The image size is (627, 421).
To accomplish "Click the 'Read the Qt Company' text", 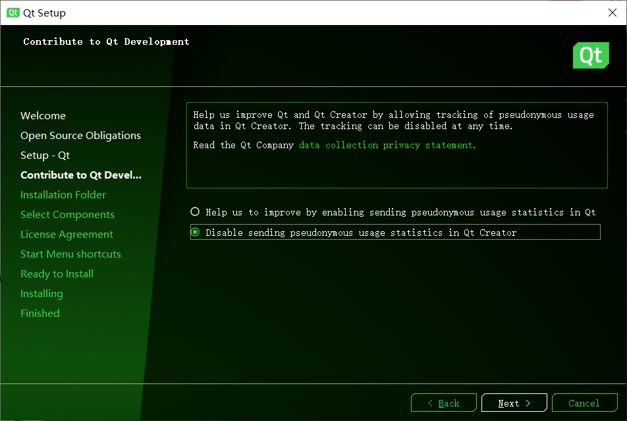I will point(243,145).
